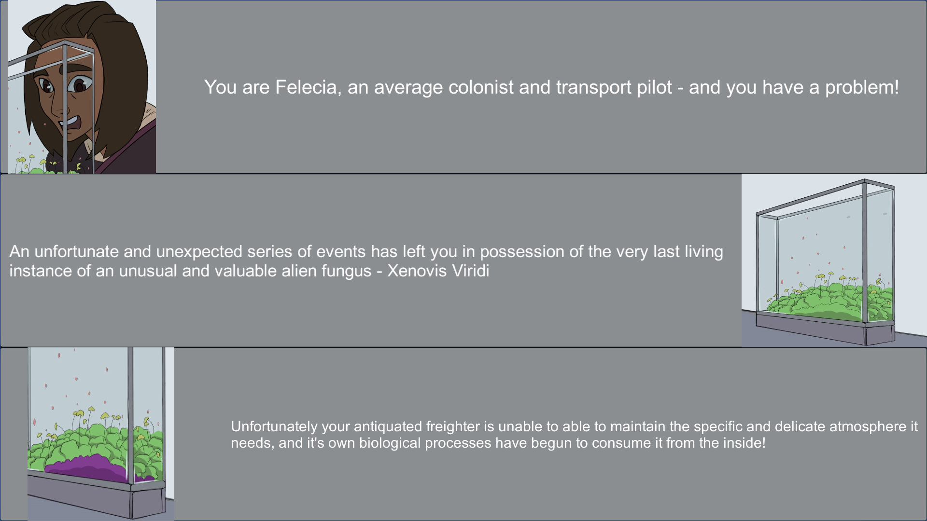Click the Xenovis Viridi description text

tap(366, 261)
